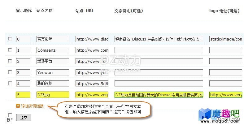Click empty logo field in 我的领地 row
This screenshot has height=125, width=244.
pyautogui.click(x=226, y=84)
